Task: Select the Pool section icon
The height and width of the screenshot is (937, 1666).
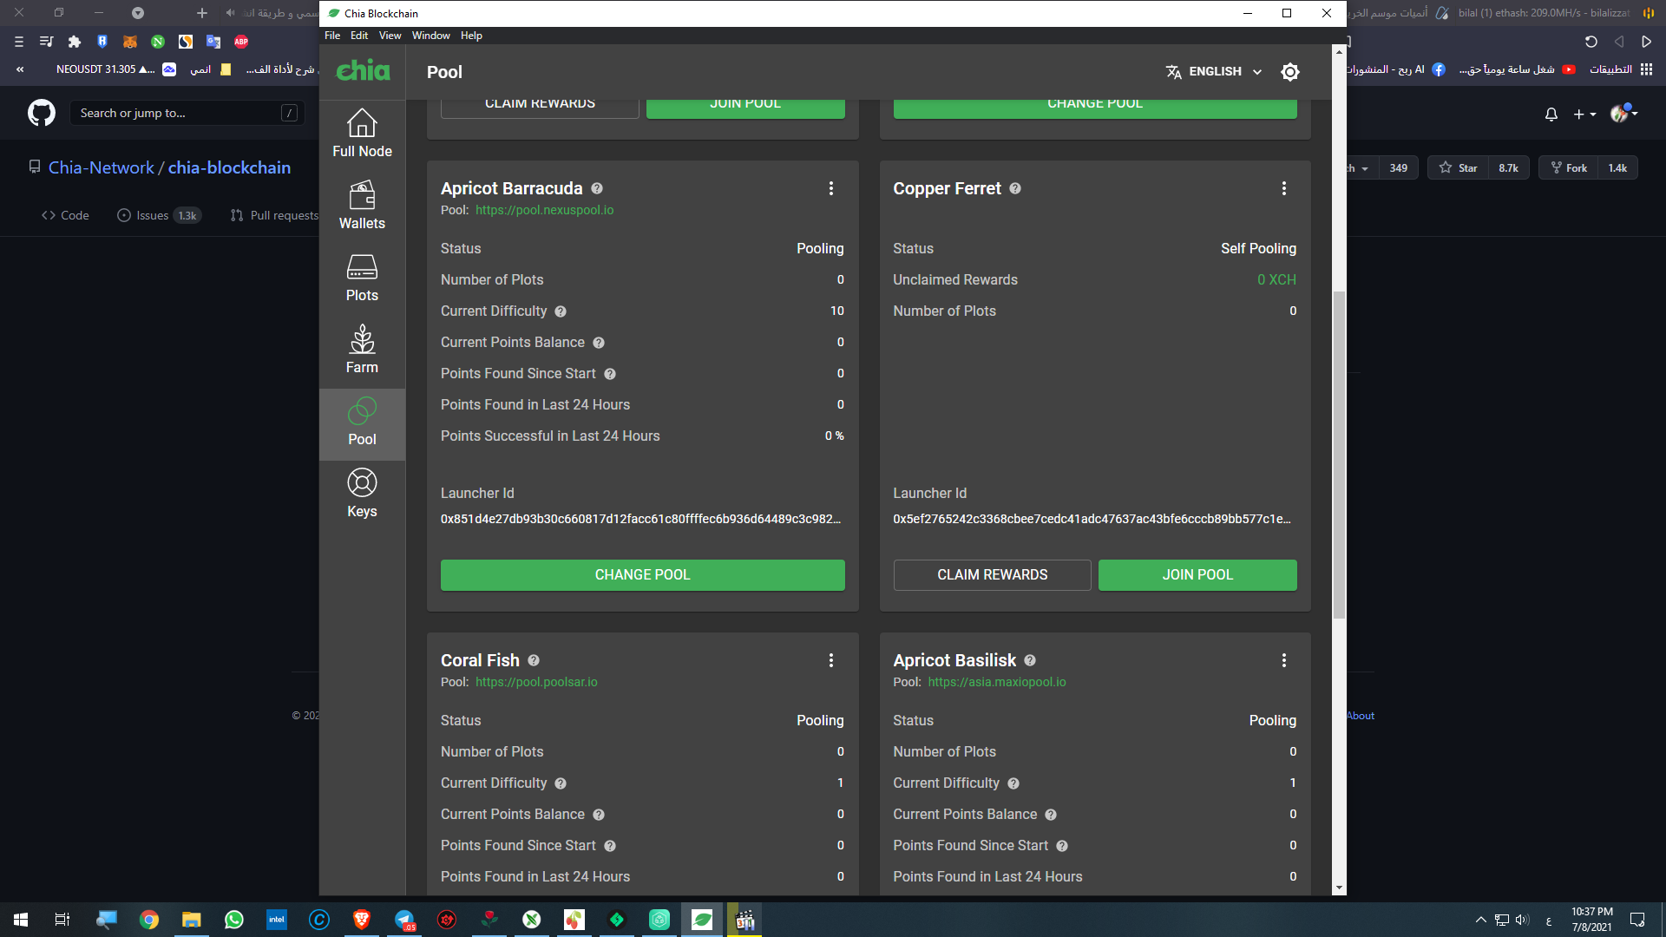Action: (x=362, y=410)
